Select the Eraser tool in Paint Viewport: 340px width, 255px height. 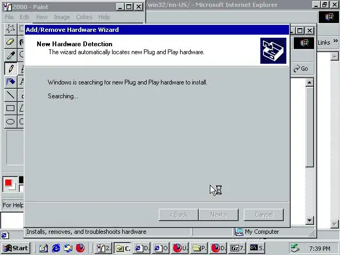(x=11, y=42)
